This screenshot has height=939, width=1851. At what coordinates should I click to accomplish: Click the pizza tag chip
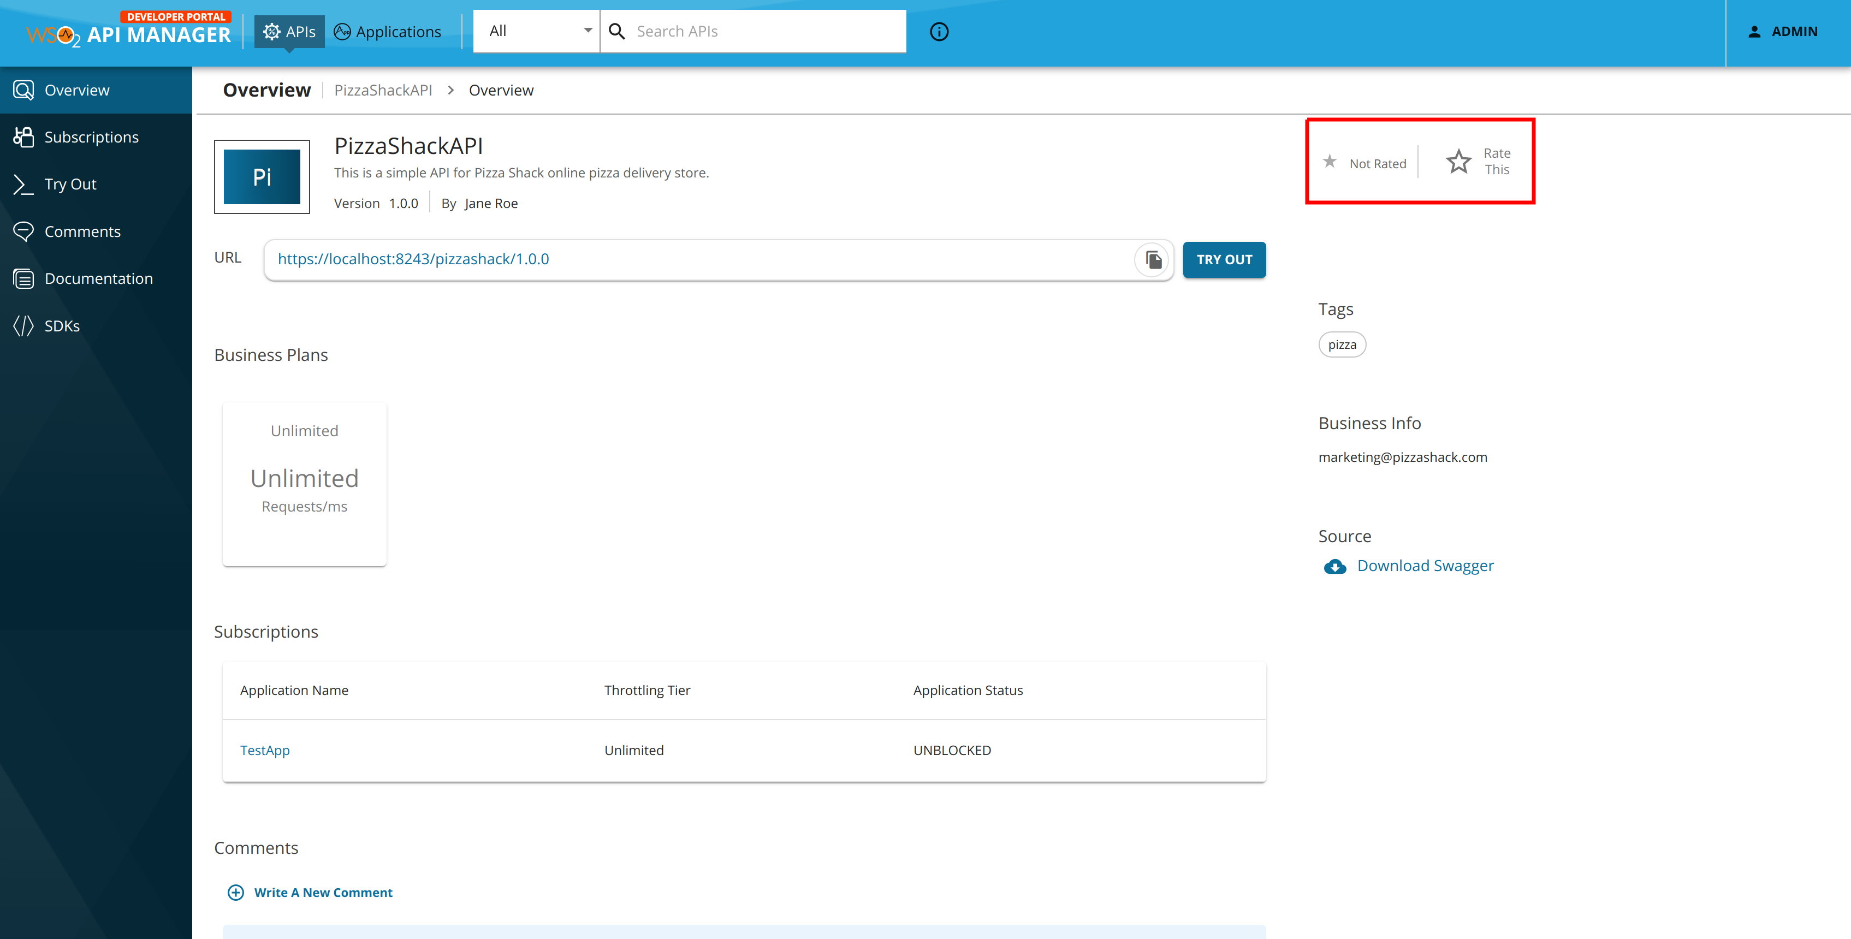1342,345
